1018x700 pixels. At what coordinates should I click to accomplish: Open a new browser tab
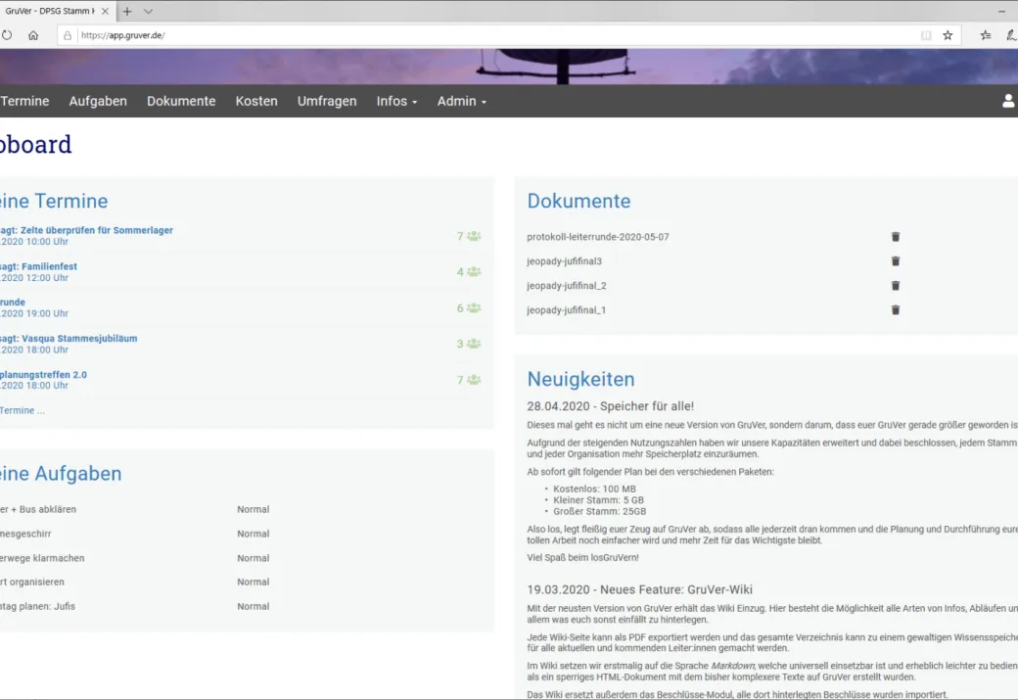[127, 11]
